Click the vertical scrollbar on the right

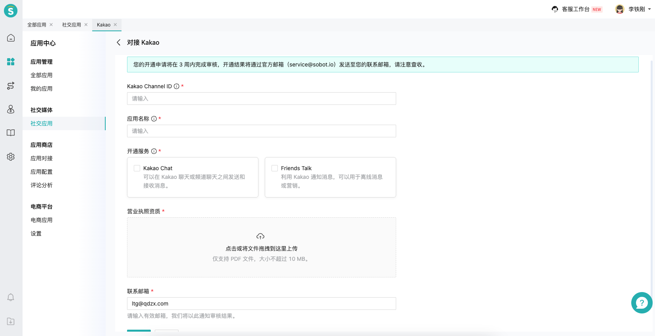coord(651,178)
